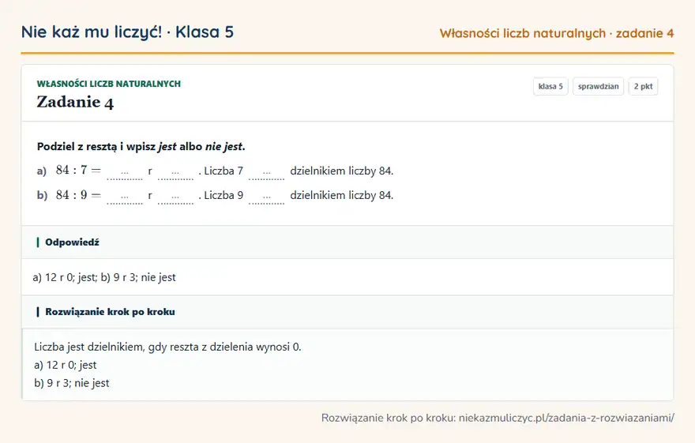The height and width of the screenshot is (443, 695).
Task: Click the remainder blank in row a)
Action: (x=175, y=172)
